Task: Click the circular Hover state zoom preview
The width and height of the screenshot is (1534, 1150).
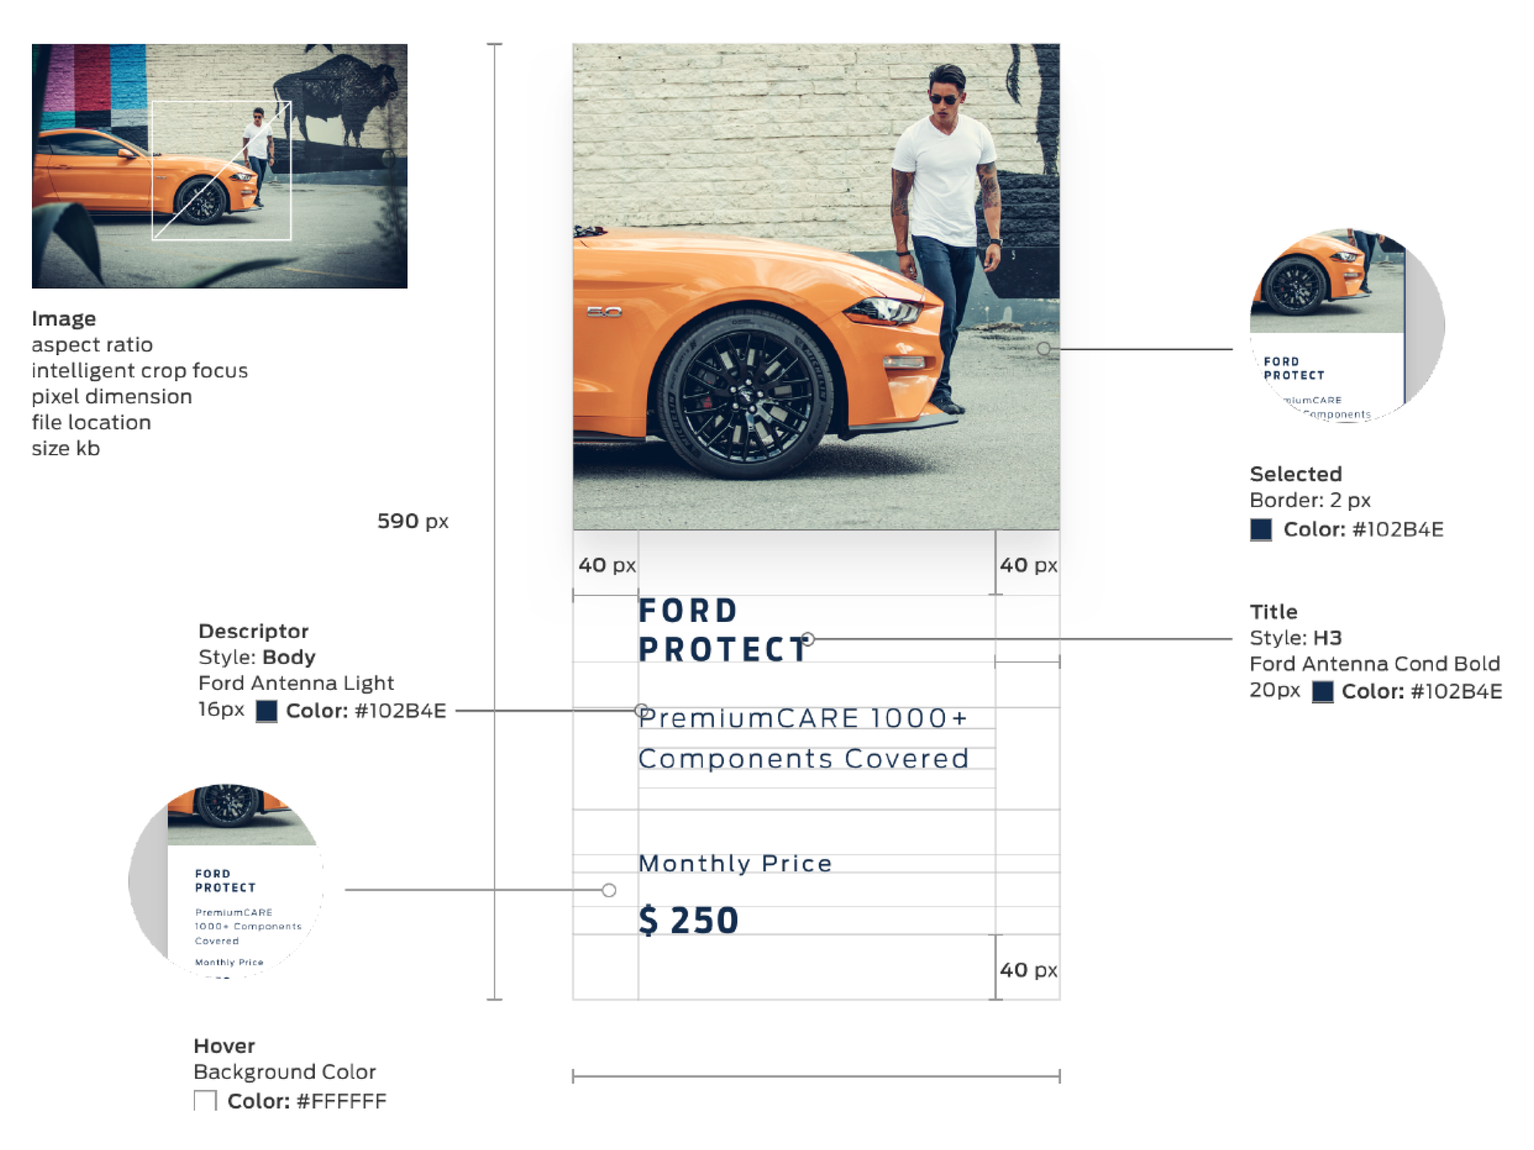Action: pyautogui.click(x=226, y=880)
